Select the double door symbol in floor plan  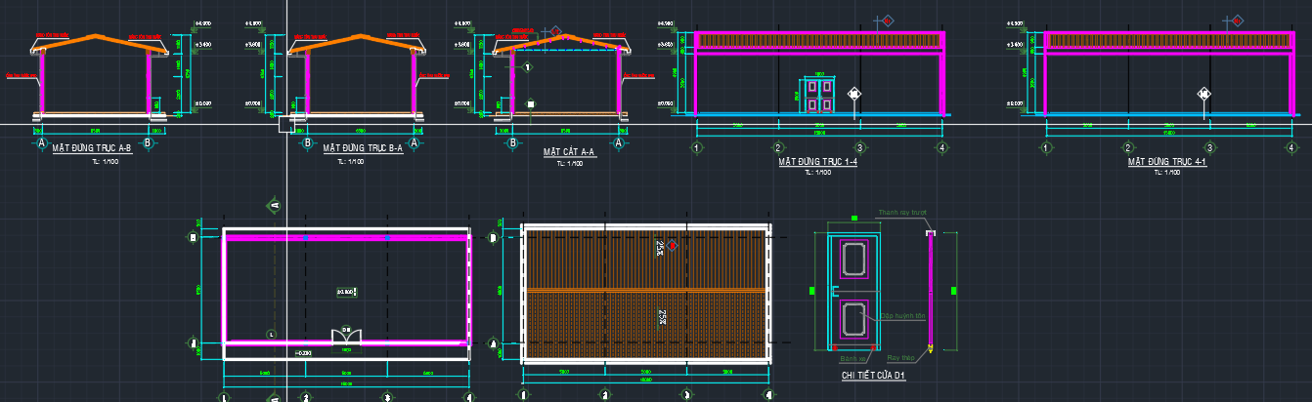(x=346, y=337)
